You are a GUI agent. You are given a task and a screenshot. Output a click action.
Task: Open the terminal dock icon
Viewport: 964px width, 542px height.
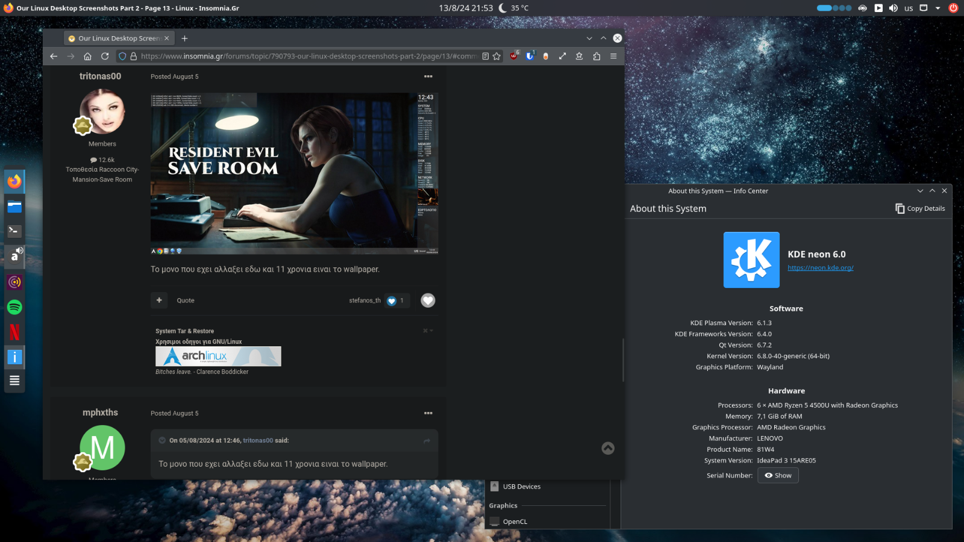[x=14, y=231]
